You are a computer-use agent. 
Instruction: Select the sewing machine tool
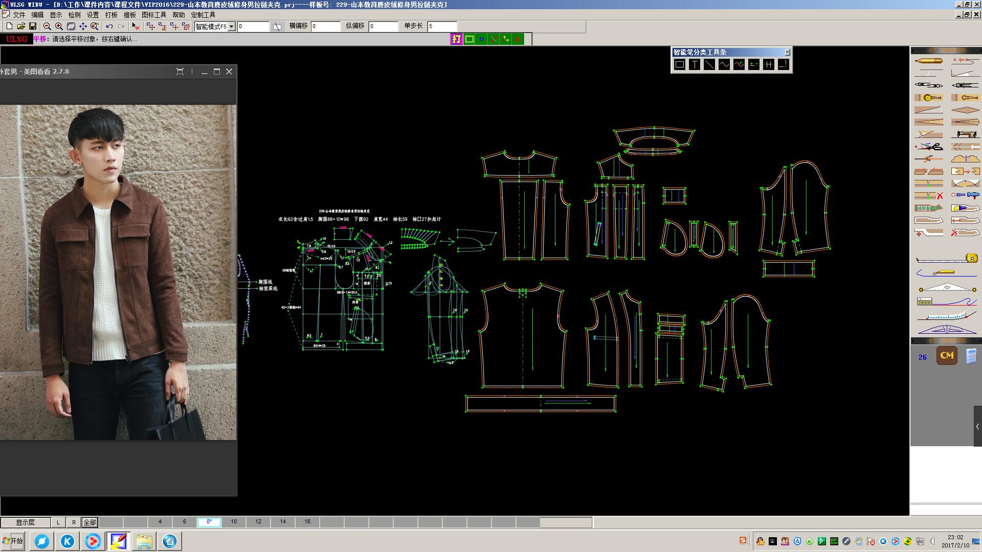966,134
